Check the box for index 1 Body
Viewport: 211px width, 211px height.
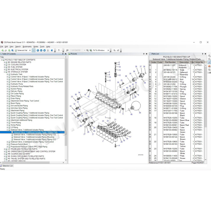click(150, 70)
